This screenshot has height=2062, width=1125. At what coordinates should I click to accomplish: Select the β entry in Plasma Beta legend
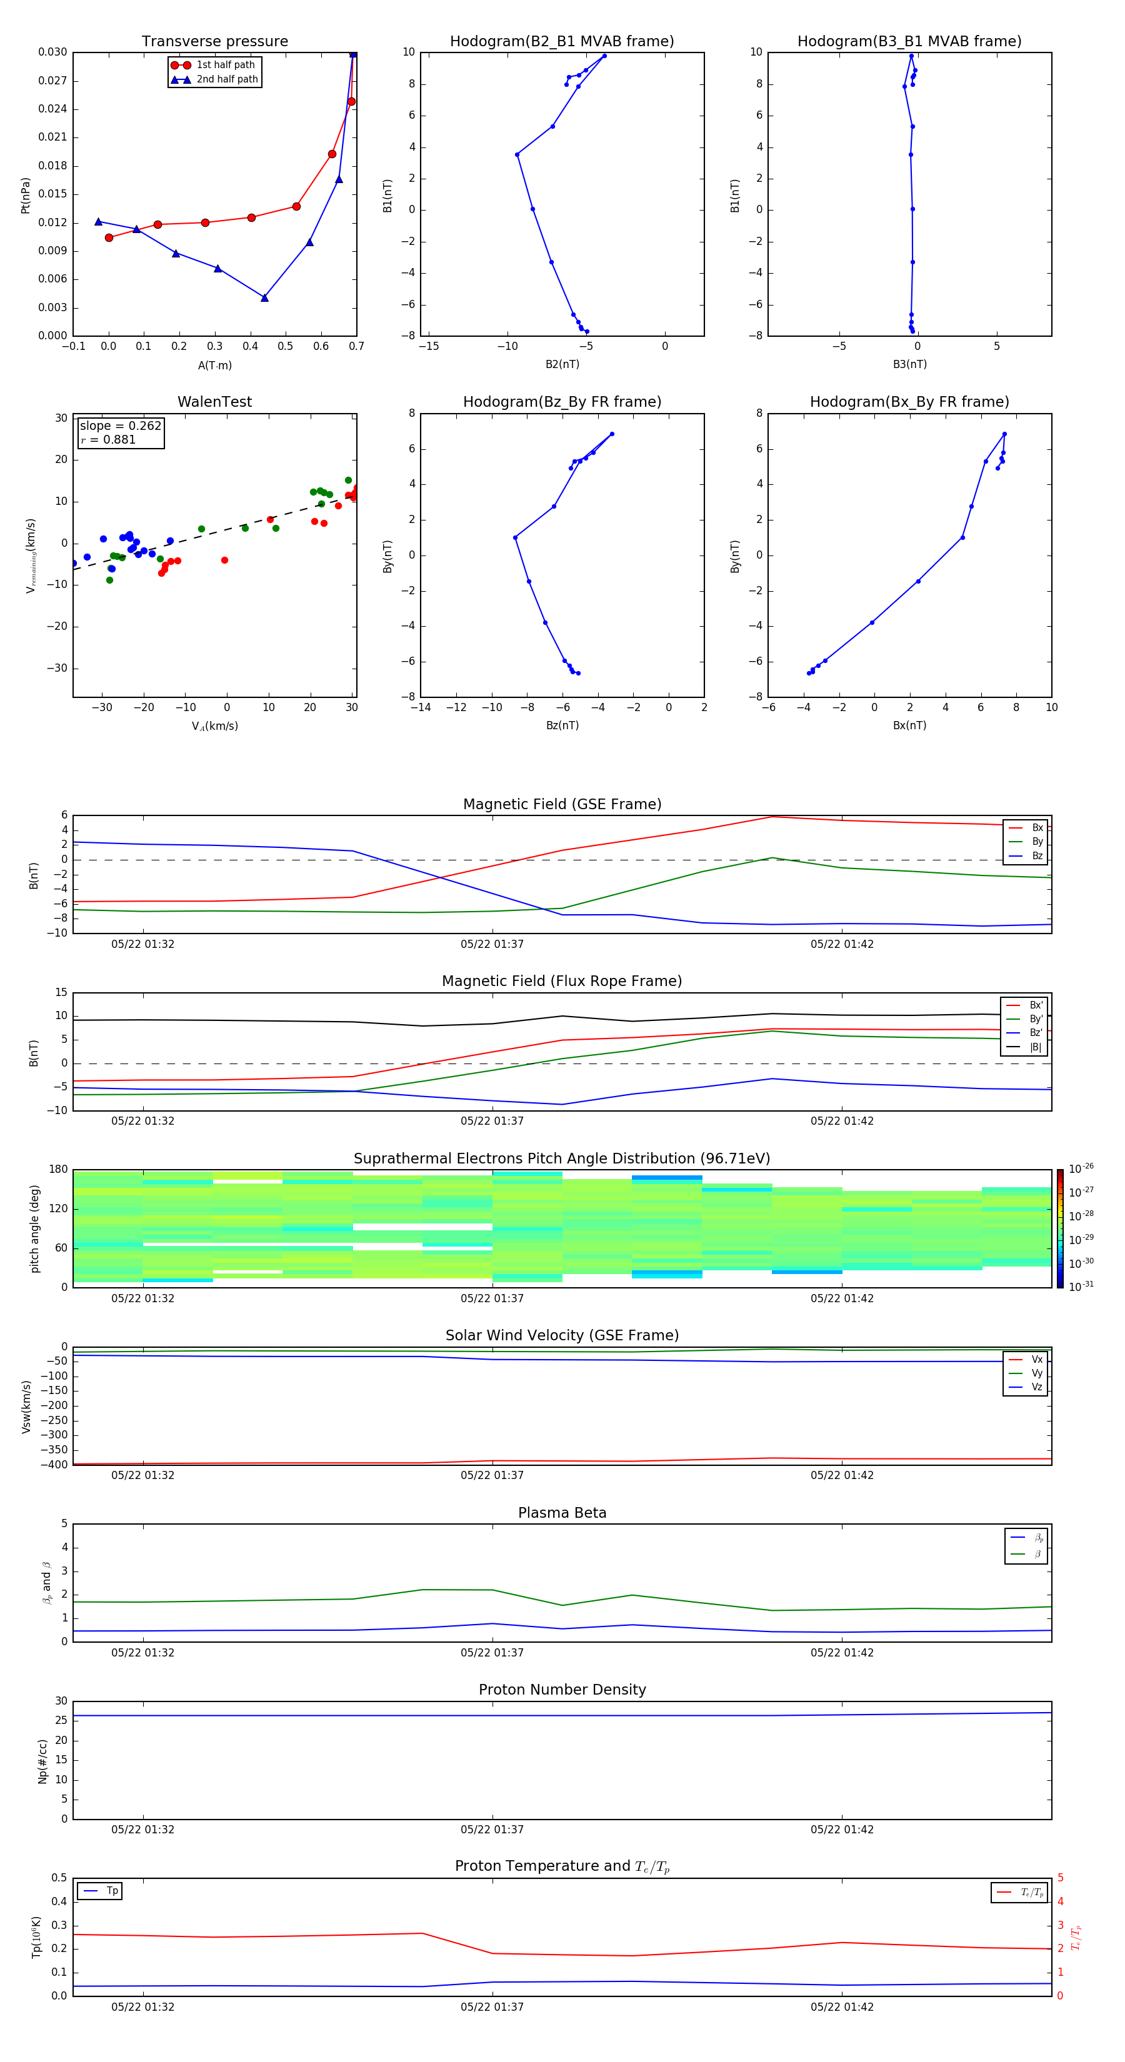pos(1026,1554)
